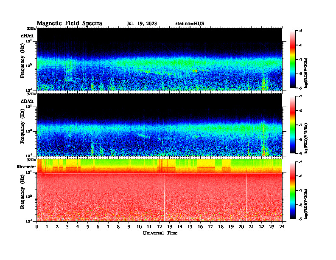
Task: Click the hour "0" tick label
Action: click(37, 226)
